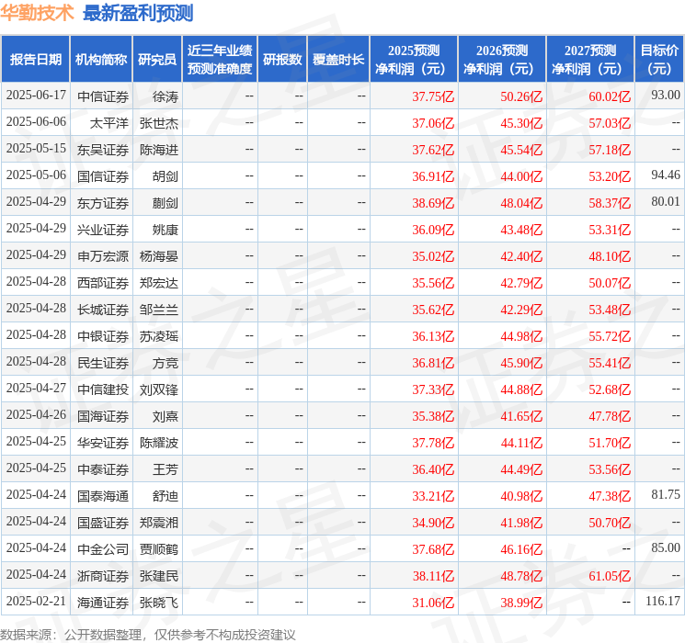Click target price 116.17

tap(663, 601)
